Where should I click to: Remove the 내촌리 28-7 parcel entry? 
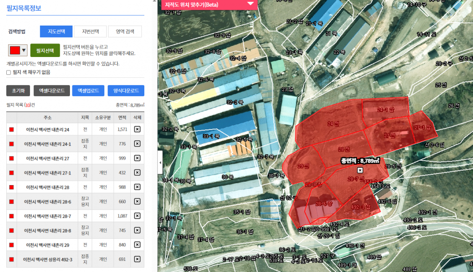click(x=137, y=216)
